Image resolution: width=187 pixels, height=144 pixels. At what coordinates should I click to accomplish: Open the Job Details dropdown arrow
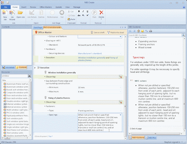(32, 20)
